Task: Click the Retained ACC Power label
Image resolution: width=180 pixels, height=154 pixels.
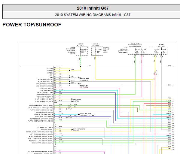Action: point(45,128)
